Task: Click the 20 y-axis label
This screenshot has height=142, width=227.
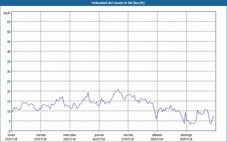Action: (9, 91)
